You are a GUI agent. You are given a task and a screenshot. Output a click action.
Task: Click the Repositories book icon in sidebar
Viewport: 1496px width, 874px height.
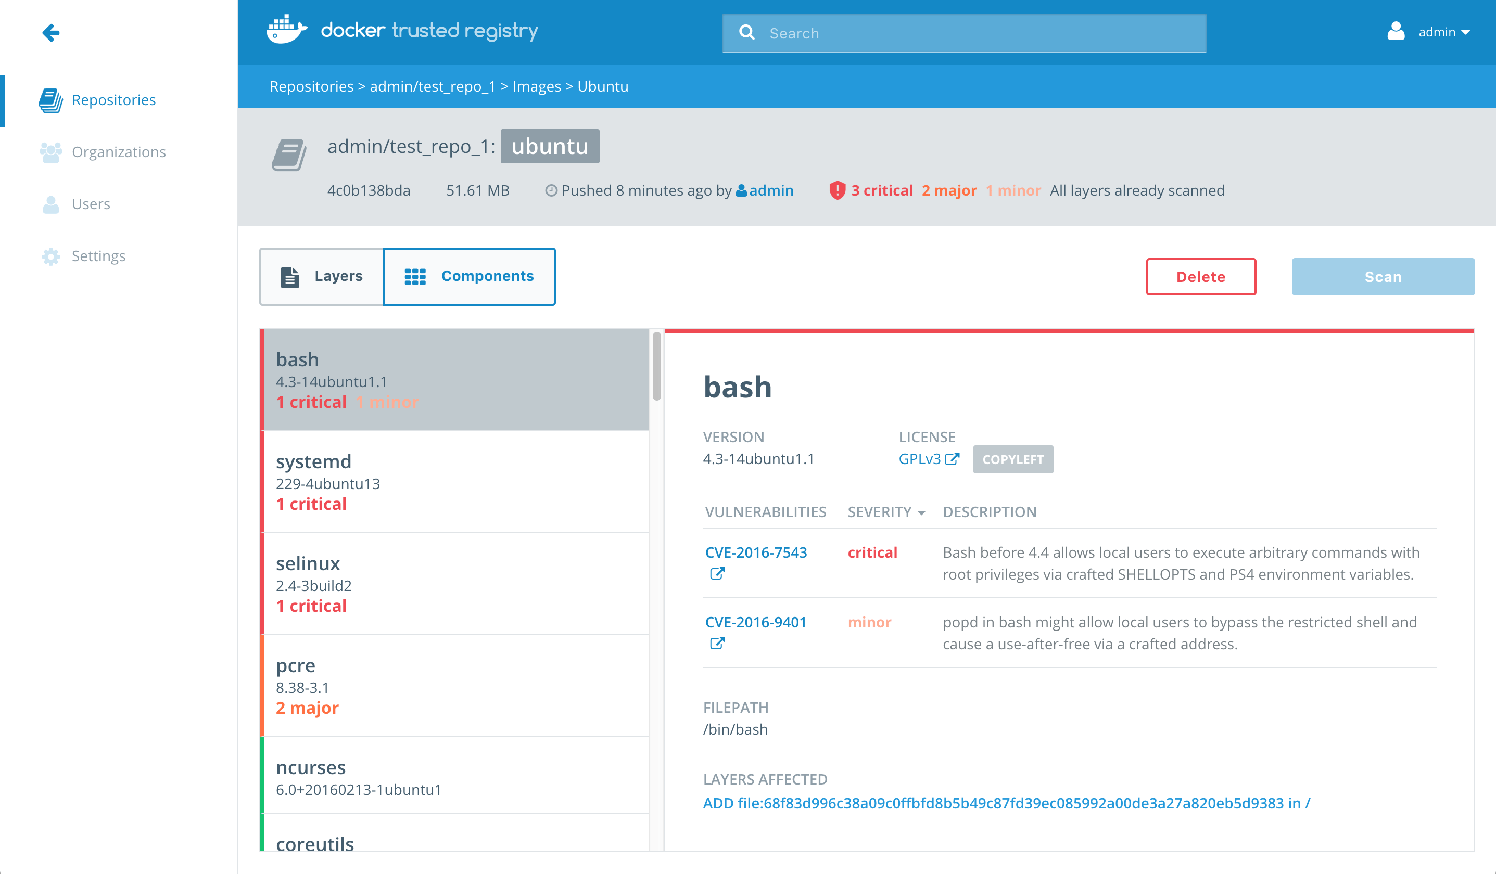click(51, 100)
